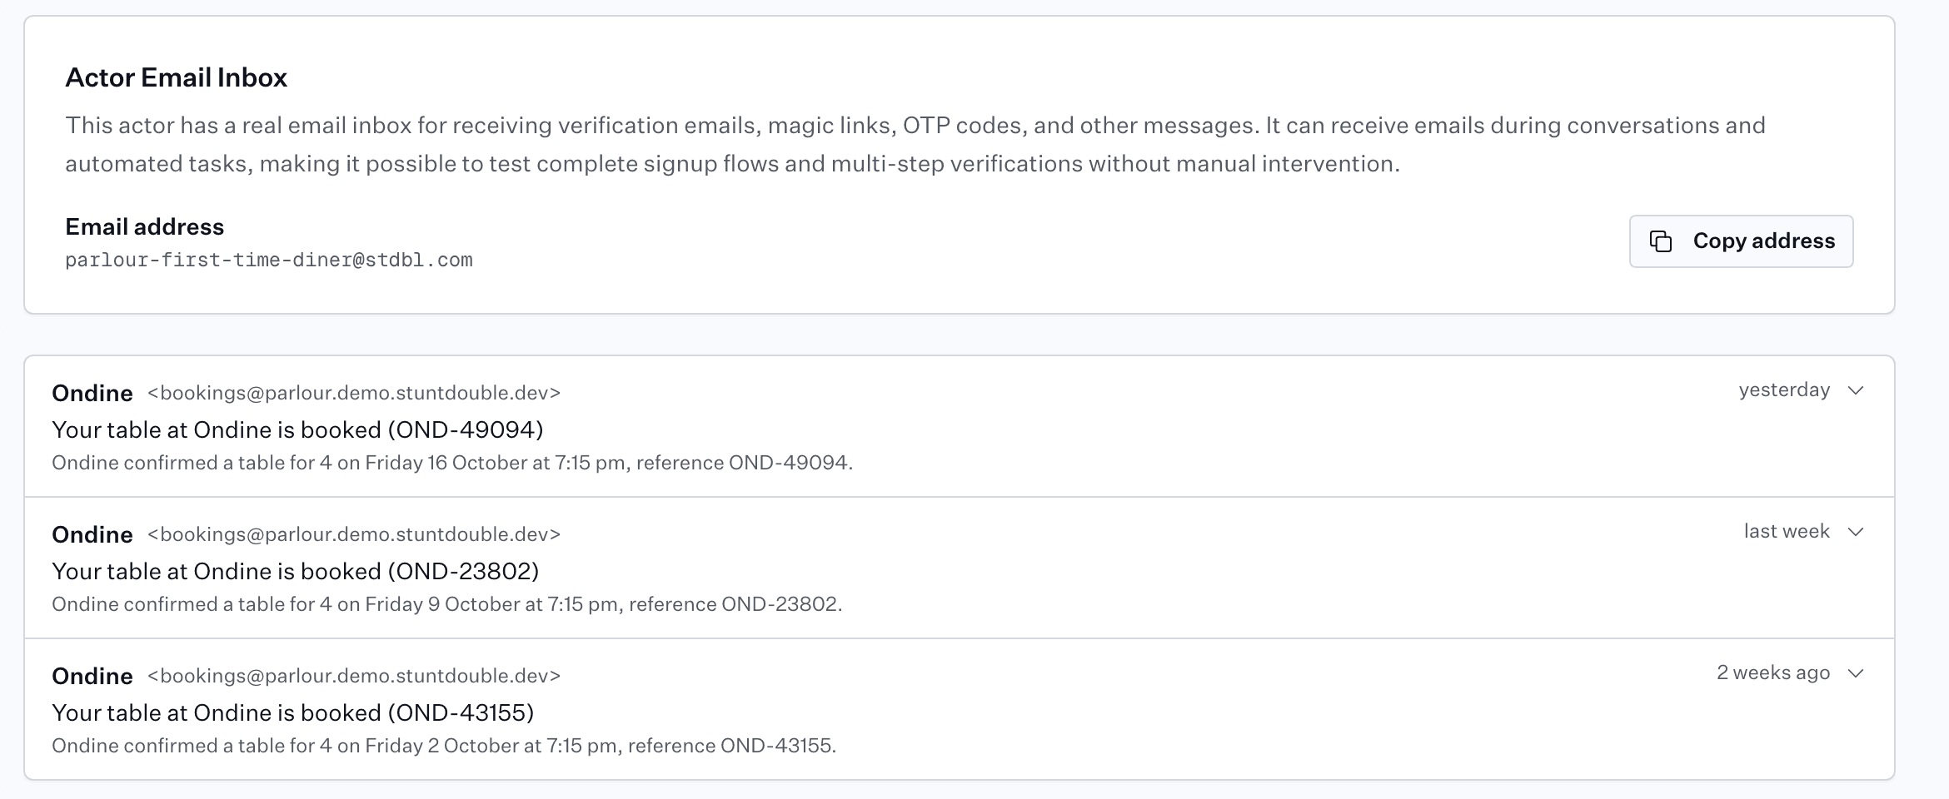Viewport: 1949px width, 799px height.
Task: Click the Actor Email Inbox heading
Action: pos(176,77)
